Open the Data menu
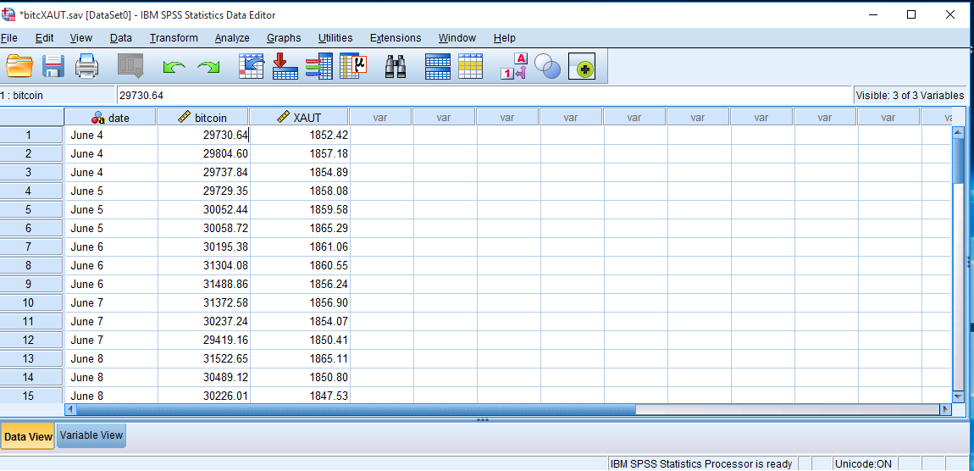Screen dimensions: 974x471 (121, 38)
